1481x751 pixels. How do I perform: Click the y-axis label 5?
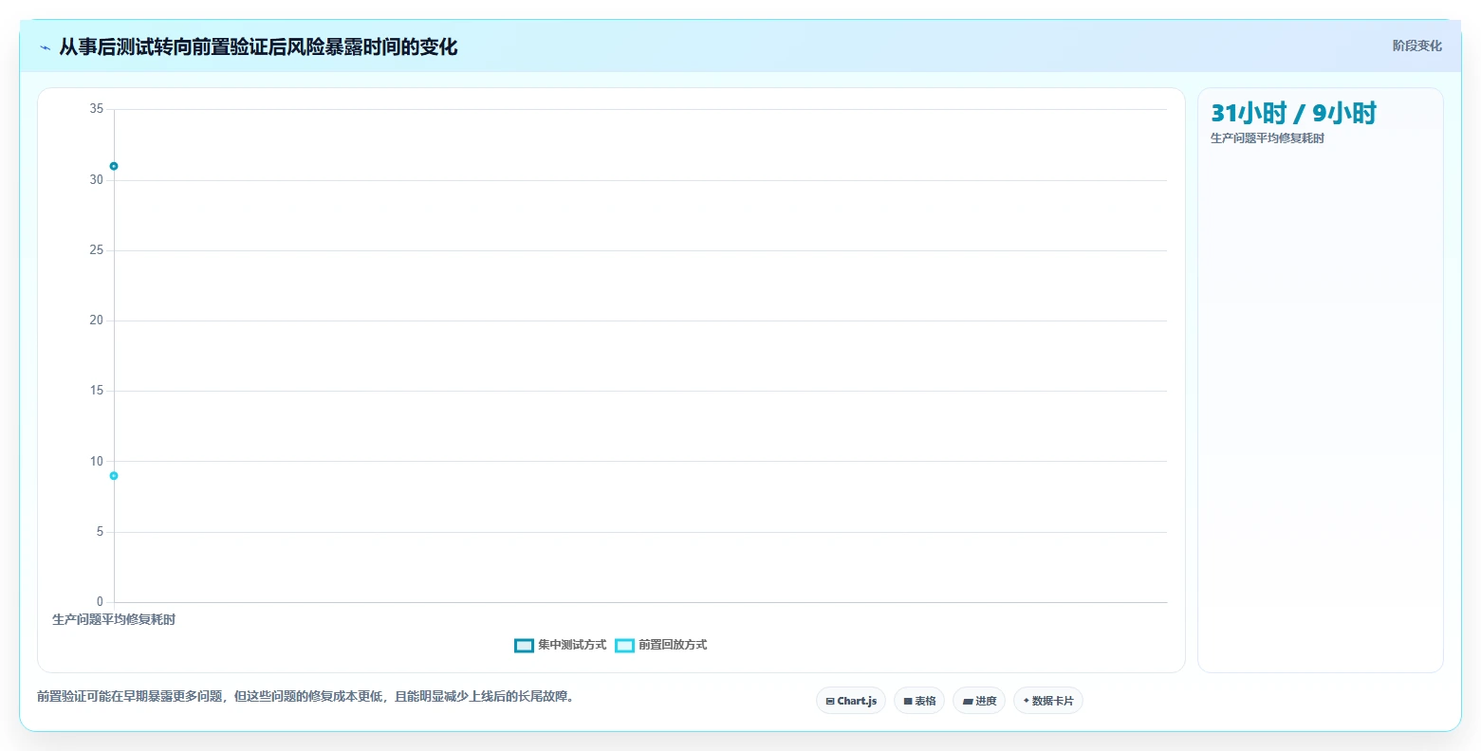click(100, 532)
